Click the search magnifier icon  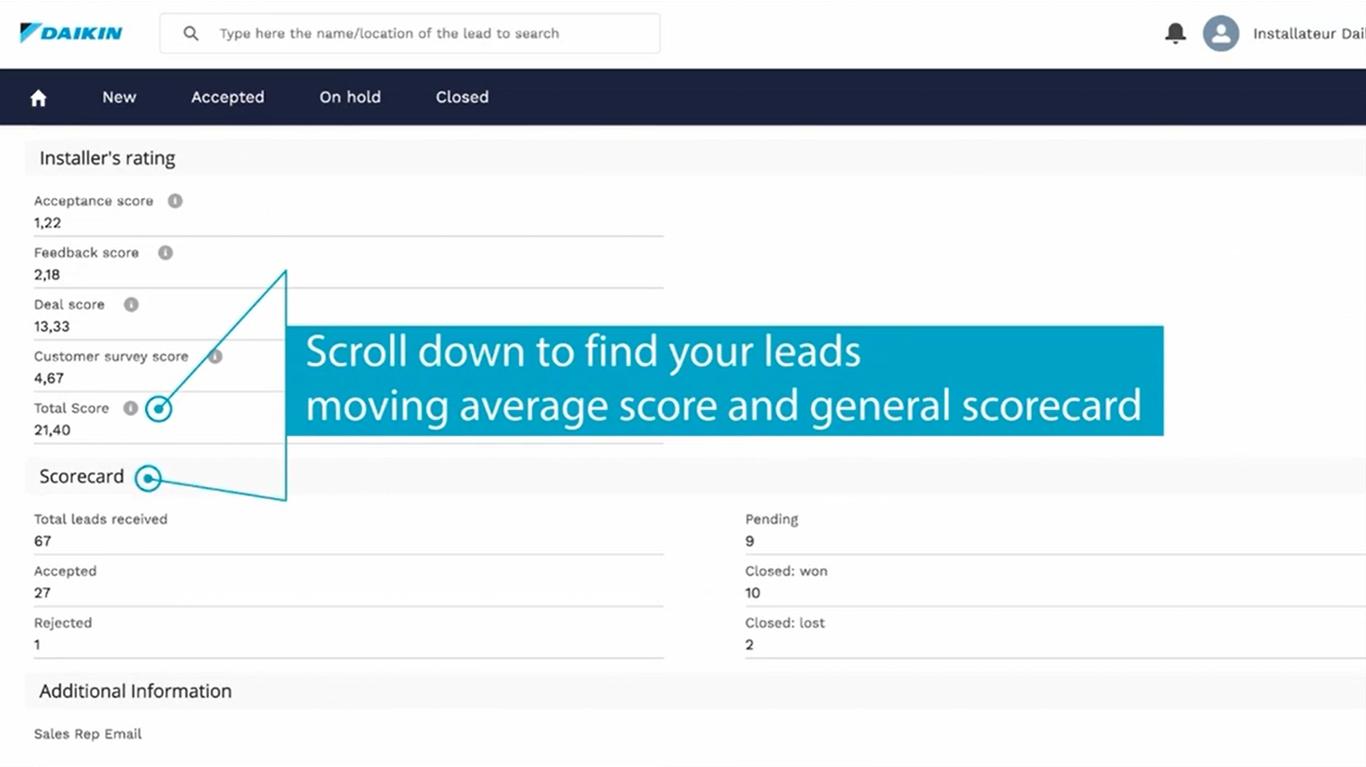pyautogui.click(x=191, y=33)
